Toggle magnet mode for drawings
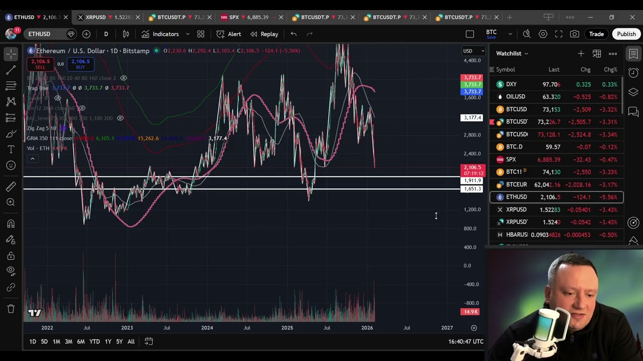 click(x=11, y=224)
